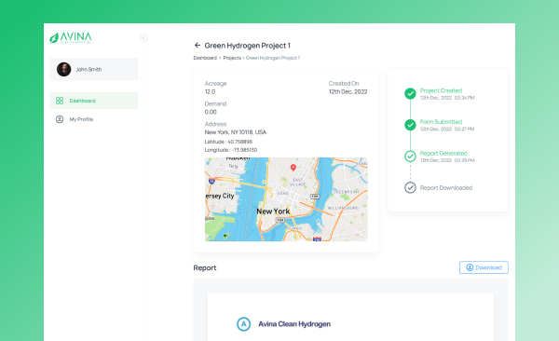The width and height of the screenshot is (559, 341).
Task: Click the Dashboard grid icon
Action: (x=60, y=101)
